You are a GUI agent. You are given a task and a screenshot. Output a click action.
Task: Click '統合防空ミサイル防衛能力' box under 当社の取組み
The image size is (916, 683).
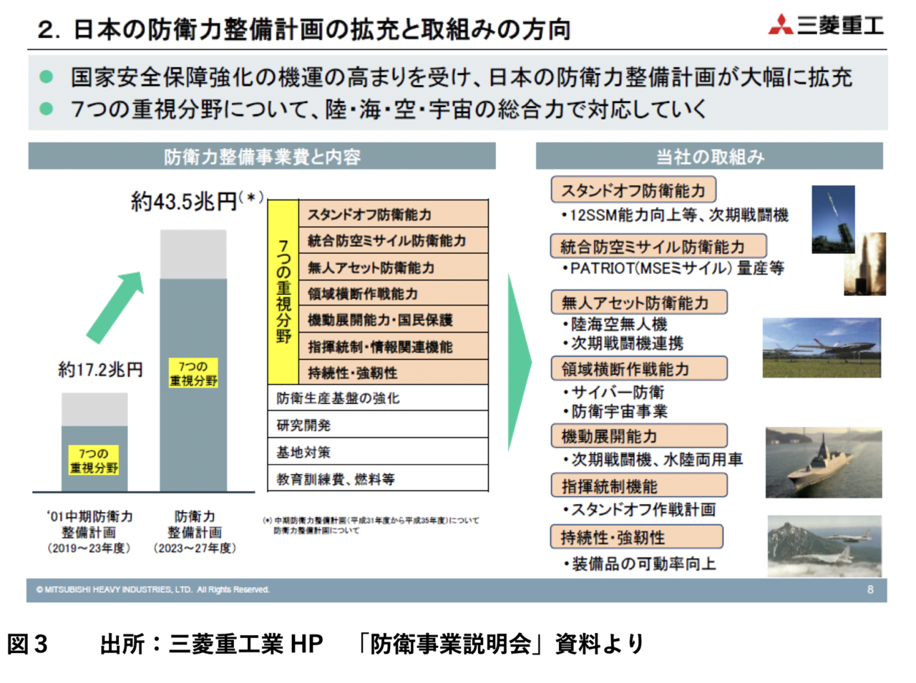(658, 247)
